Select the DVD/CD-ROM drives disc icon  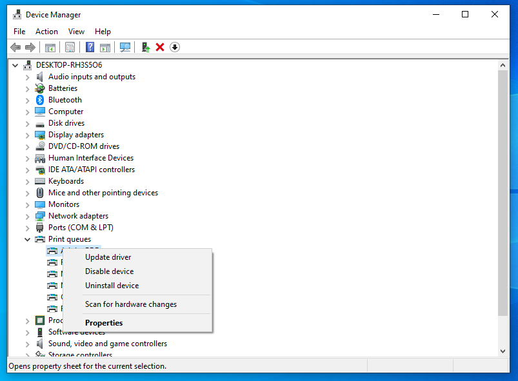(x=40, y=146)
